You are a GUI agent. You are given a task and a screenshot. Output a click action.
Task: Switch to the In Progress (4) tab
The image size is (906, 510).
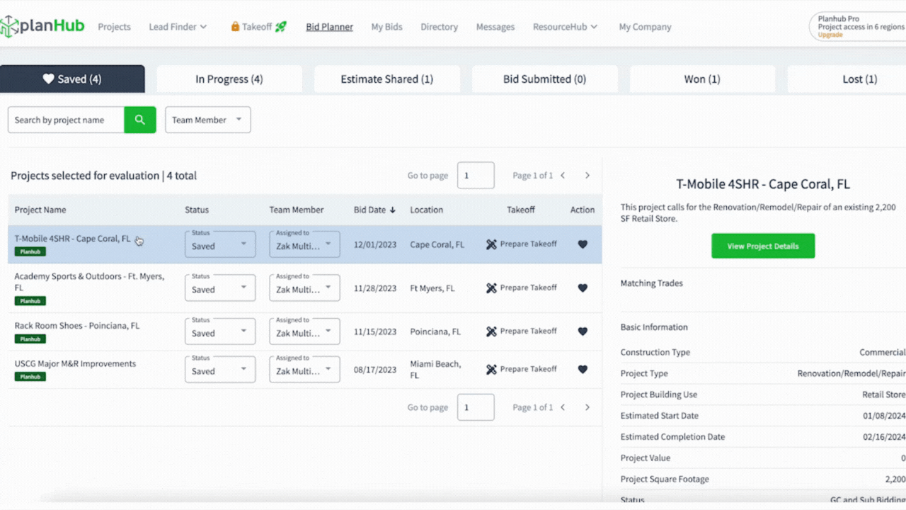click(229, 79)
